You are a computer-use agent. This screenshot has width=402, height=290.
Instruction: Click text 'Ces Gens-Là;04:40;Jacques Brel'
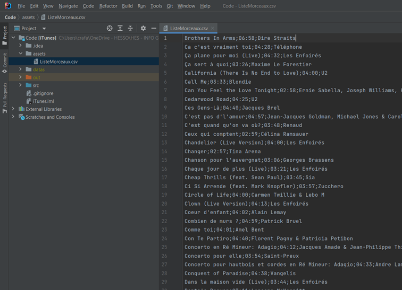pyautogui.click(x=232, y=108)
